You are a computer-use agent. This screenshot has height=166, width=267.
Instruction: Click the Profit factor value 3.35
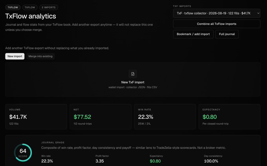click(100, 161)
